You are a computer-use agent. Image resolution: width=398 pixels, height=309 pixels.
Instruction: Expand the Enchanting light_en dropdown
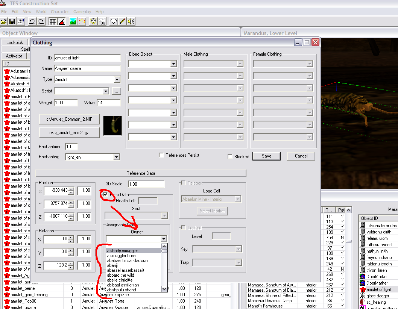[116, 157]
